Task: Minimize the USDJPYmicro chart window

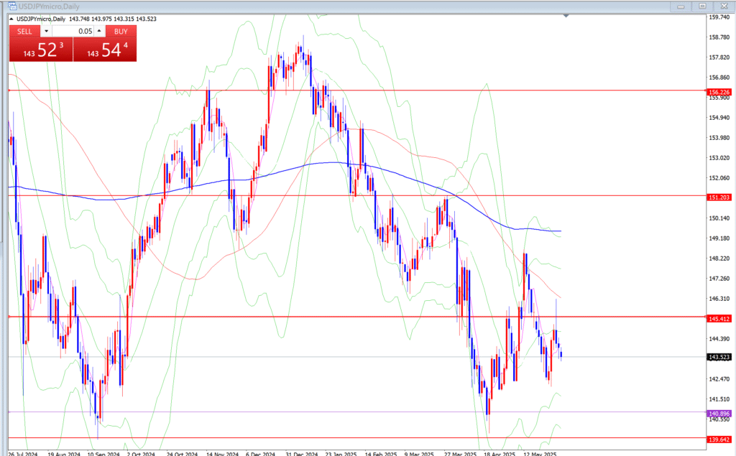Action: [681, 6]
